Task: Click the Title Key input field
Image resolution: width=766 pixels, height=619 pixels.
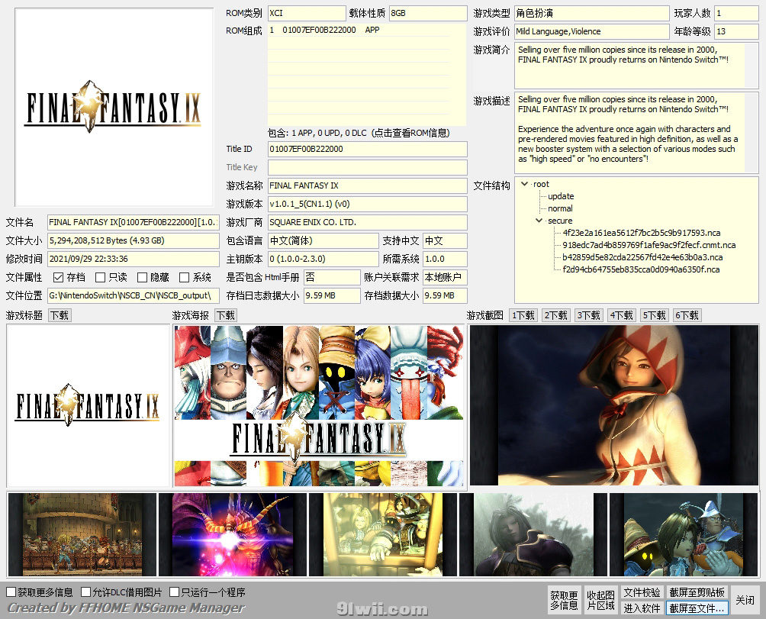Action: [366, 167]
